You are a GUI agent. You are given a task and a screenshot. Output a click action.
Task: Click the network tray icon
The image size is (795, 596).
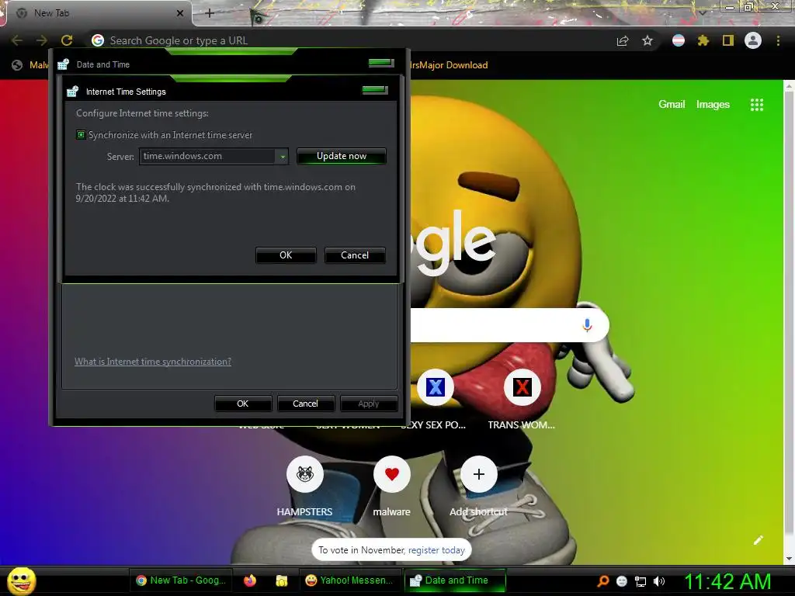coord(641,581)
